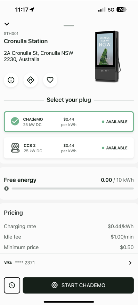Select the CCS 2 plug icon
Viewport: 138px width, 305px height.
(x=15, y=148)
